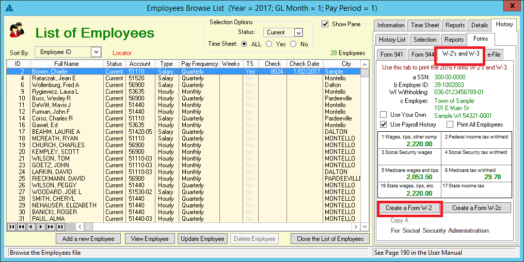Image resolution: width=524 pixels, height=262 pixels.
Task: Expand the Sort By Employee ID dropdown
Action: pos(96,52)
